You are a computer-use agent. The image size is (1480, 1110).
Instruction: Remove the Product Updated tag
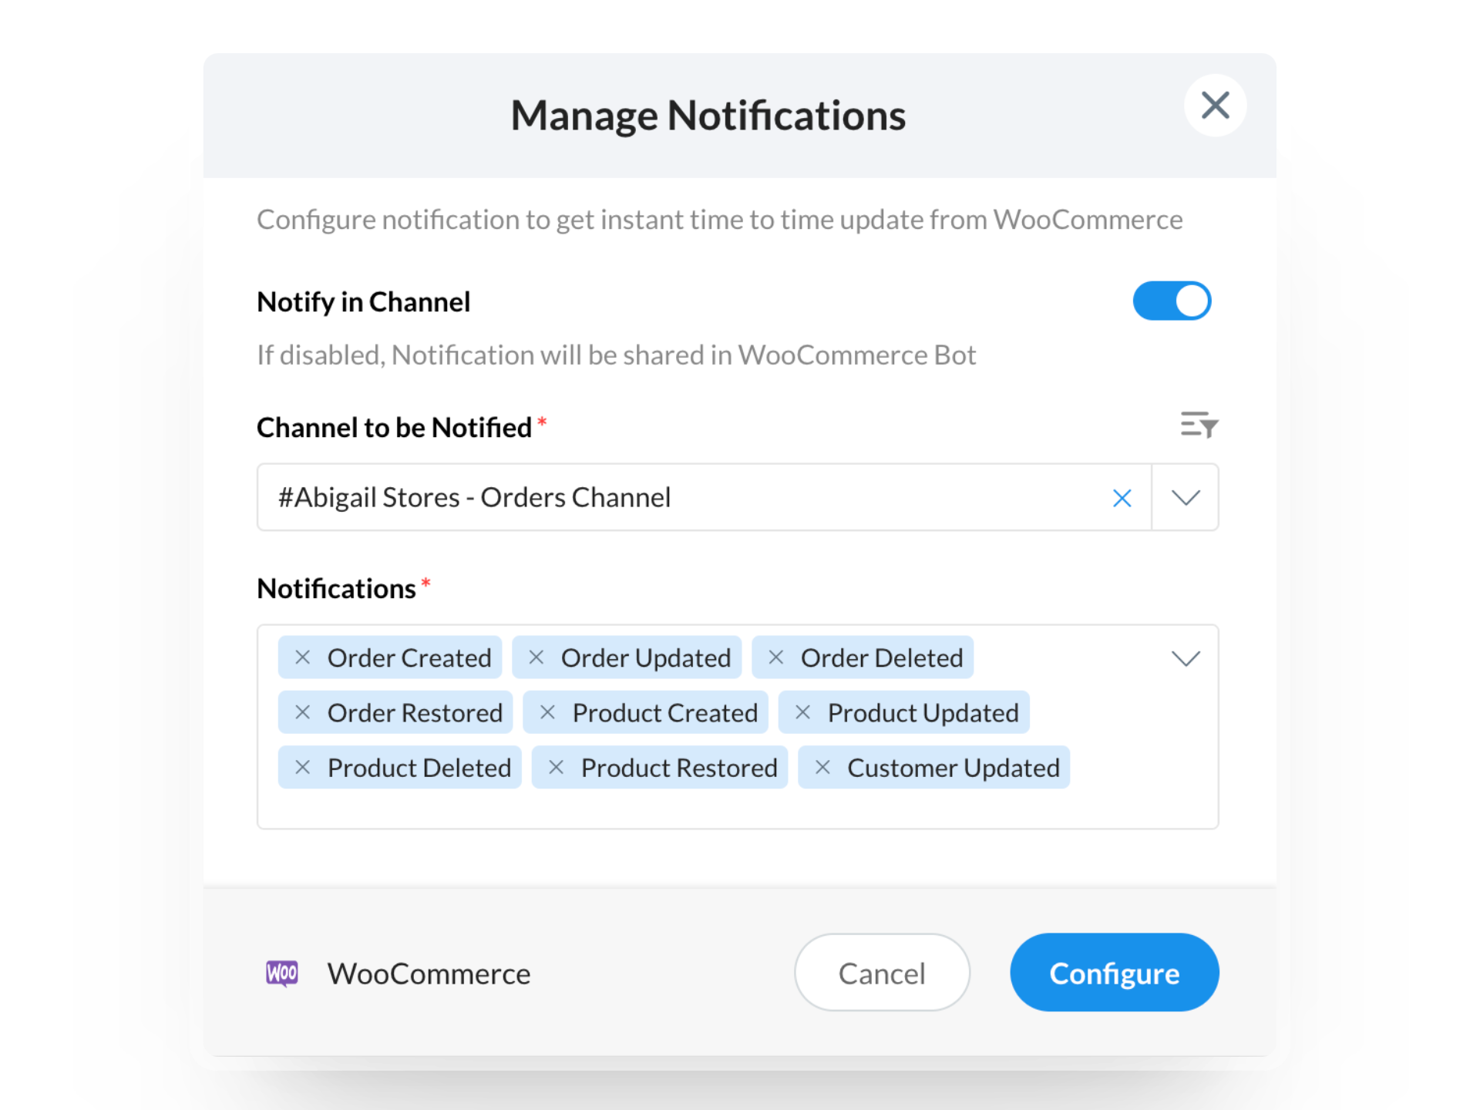[x=803, y=712]
